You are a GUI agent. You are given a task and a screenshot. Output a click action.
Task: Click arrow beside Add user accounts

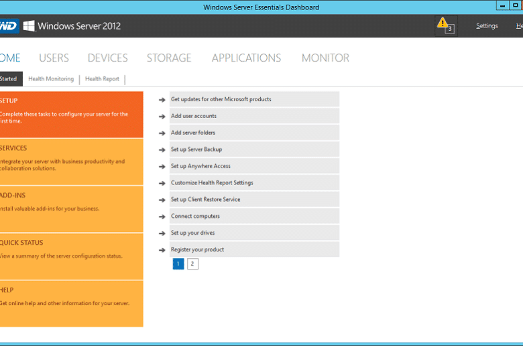[162, 117]
